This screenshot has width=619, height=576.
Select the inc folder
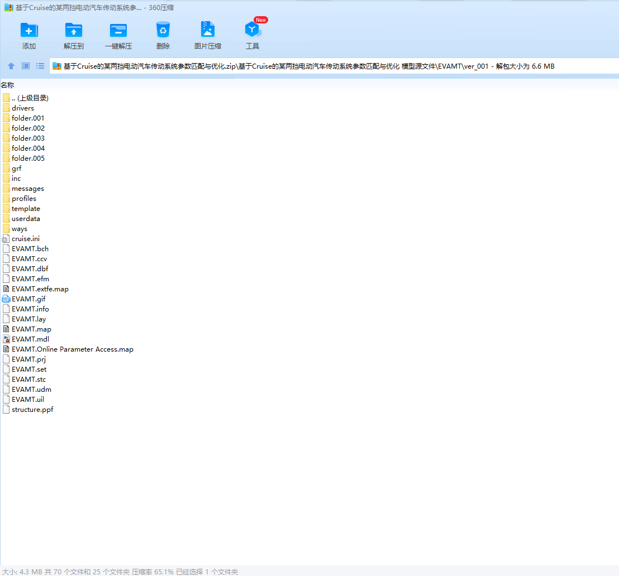[x=12, y=178]
